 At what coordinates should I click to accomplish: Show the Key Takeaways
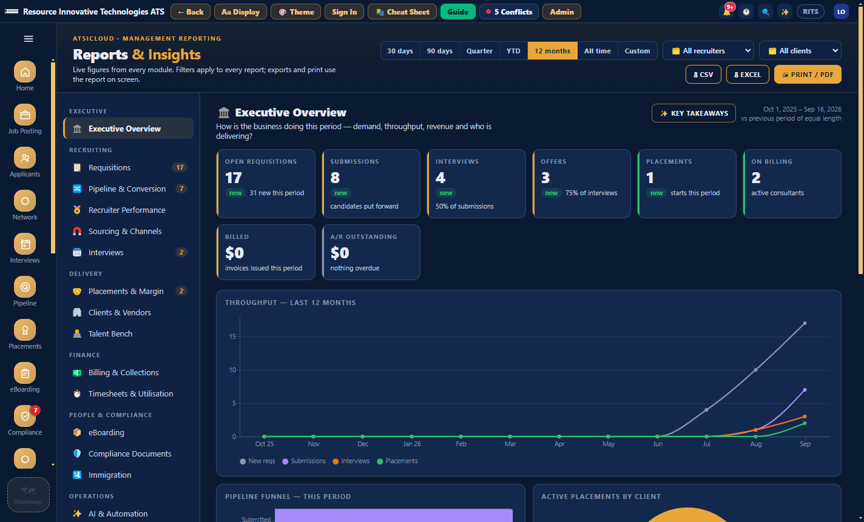point(694,113)
